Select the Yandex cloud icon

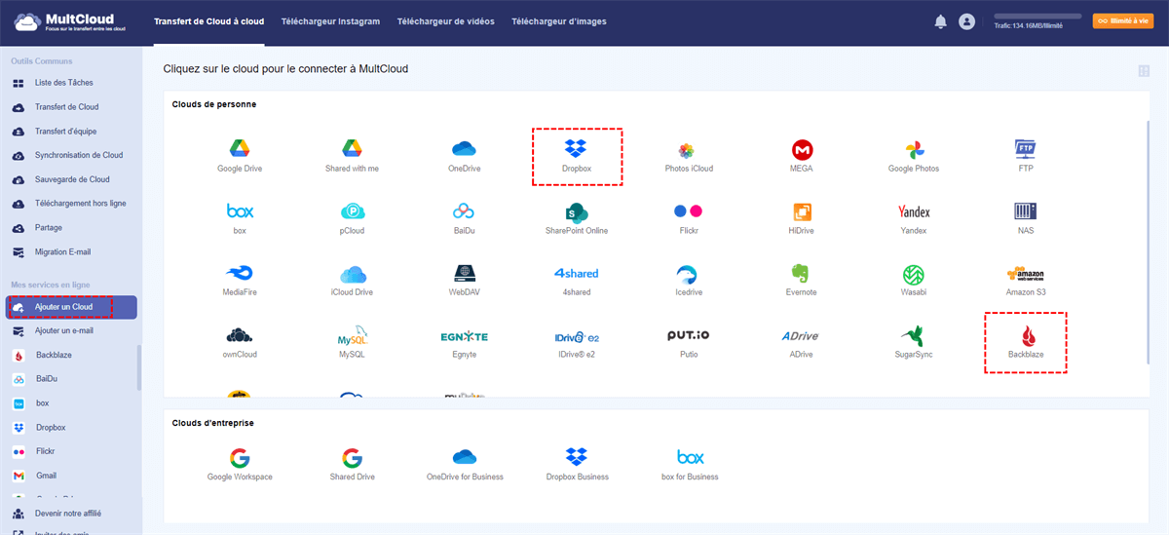coord(914,211)
